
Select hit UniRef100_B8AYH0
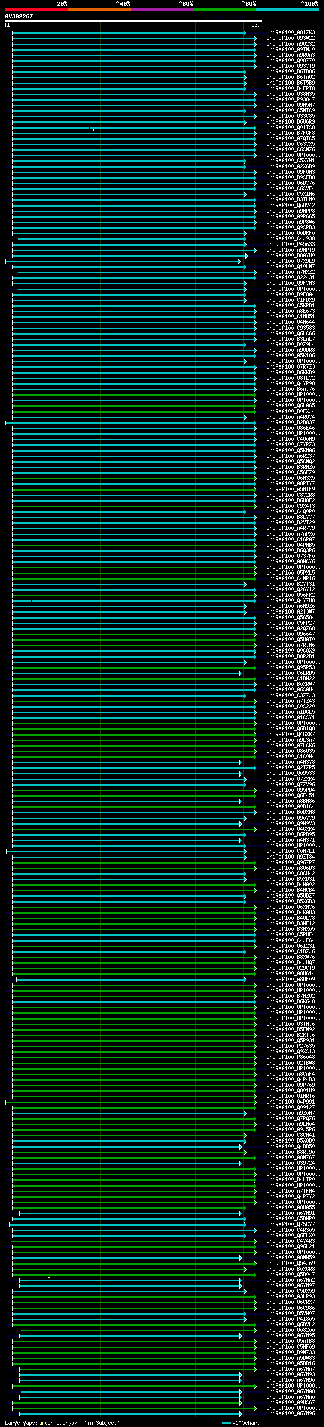291,255
